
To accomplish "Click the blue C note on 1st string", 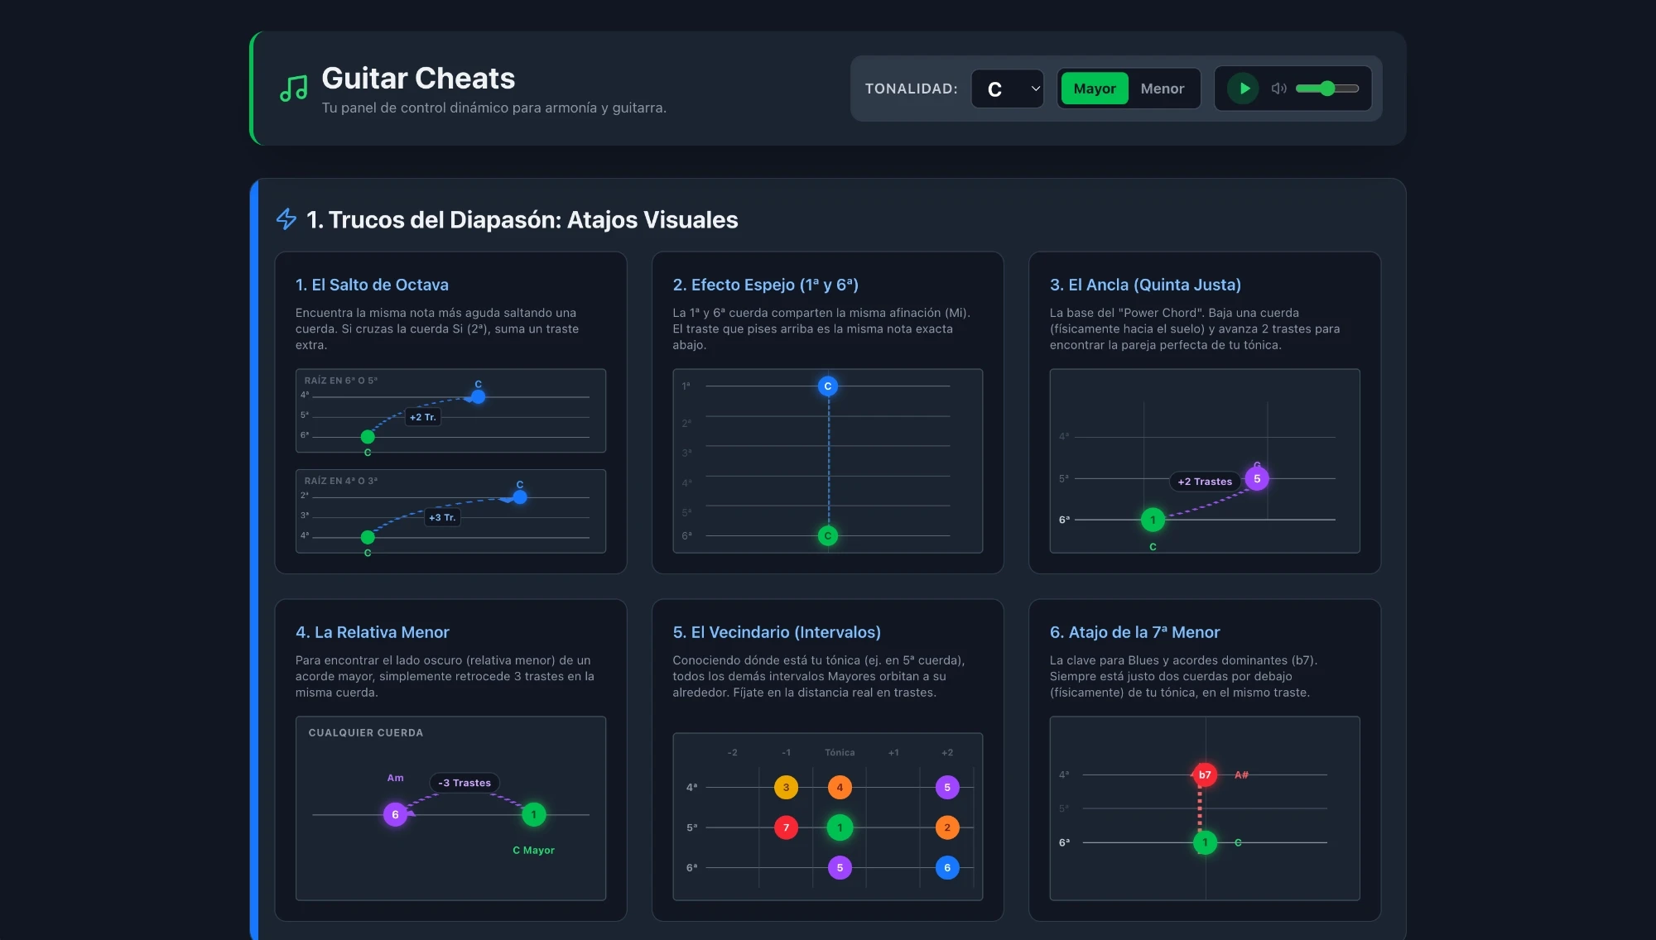I will [x=827, y=386].
